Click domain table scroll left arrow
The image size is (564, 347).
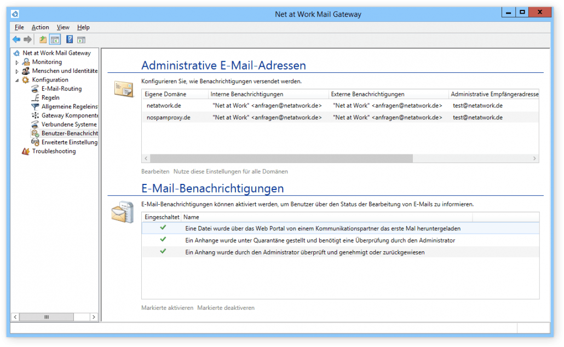click(x=146, y=159)
